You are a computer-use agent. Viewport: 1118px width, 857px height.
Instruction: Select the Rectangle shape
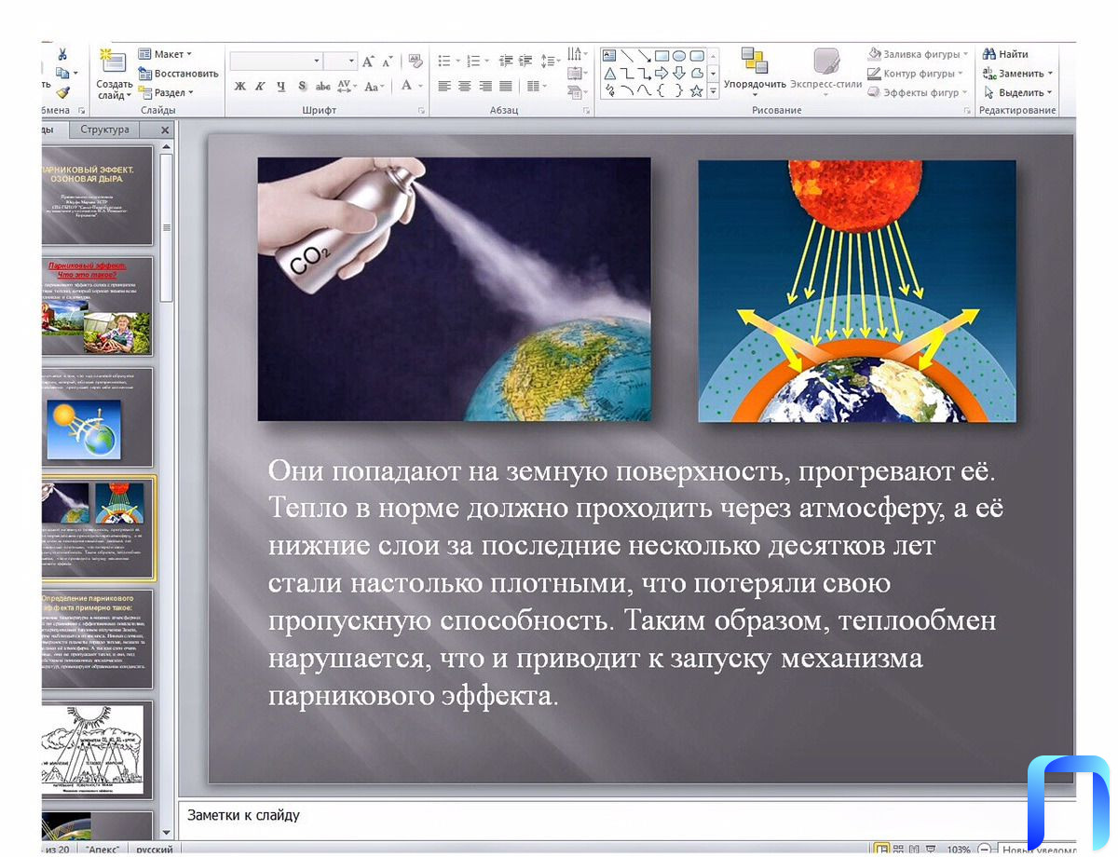(661, 55)
